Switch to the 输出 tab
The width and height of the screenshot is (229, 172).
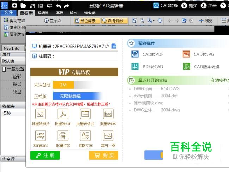point(73,13)
